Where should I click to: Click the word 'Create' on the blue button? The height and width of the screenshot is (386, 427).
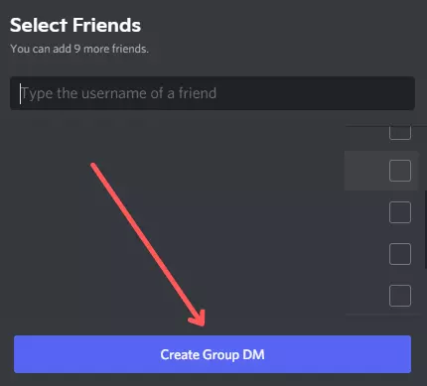(180, 354)
